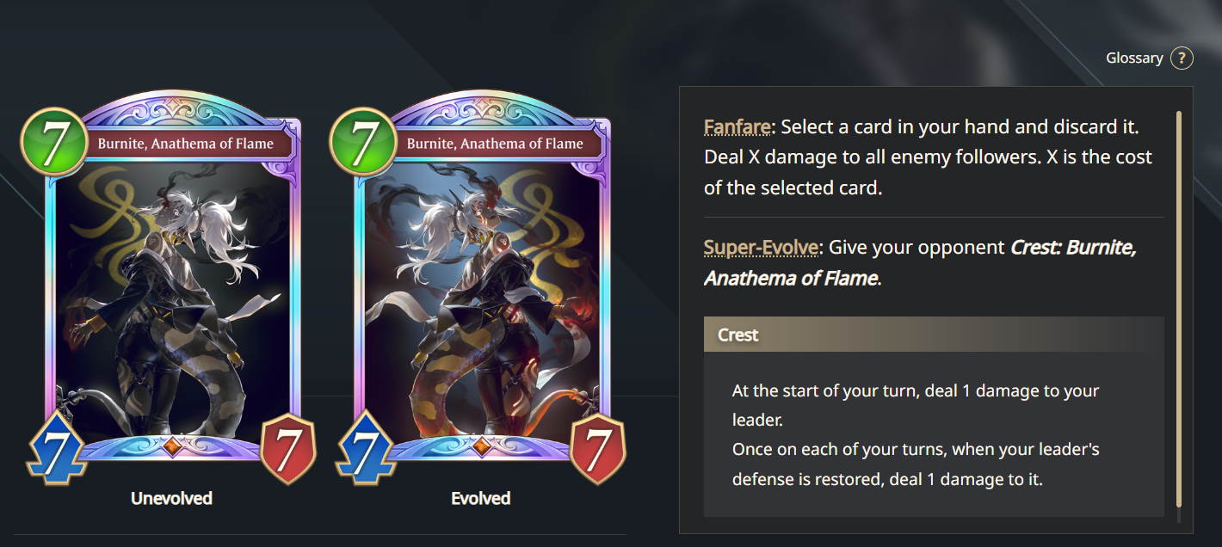Click the blue attack icon on the Unevolved card
Screen dimensions: 1222x547
pyautogui.click(x=57, y=447)
